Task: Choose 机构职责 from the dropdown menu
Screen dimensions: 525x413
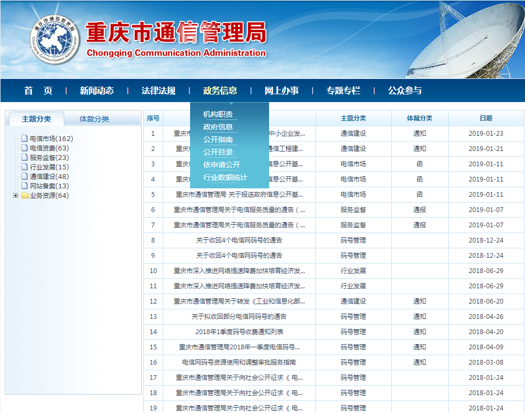Action: [218, 114]
